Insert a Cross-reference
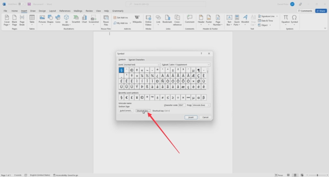329x177 pixels. [x=177, y=20]
